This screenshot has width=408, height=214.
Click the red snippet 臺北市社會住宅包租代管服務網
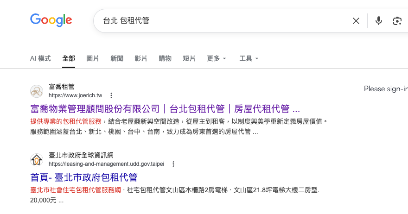76,190
